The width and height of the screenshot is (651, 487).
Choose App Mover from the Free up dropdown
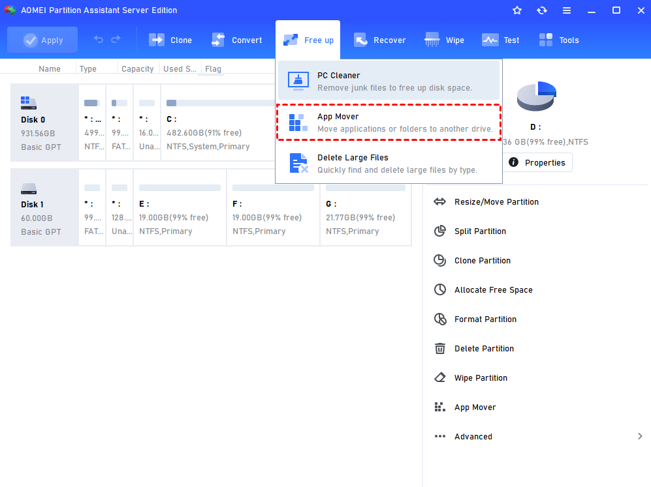389,123
